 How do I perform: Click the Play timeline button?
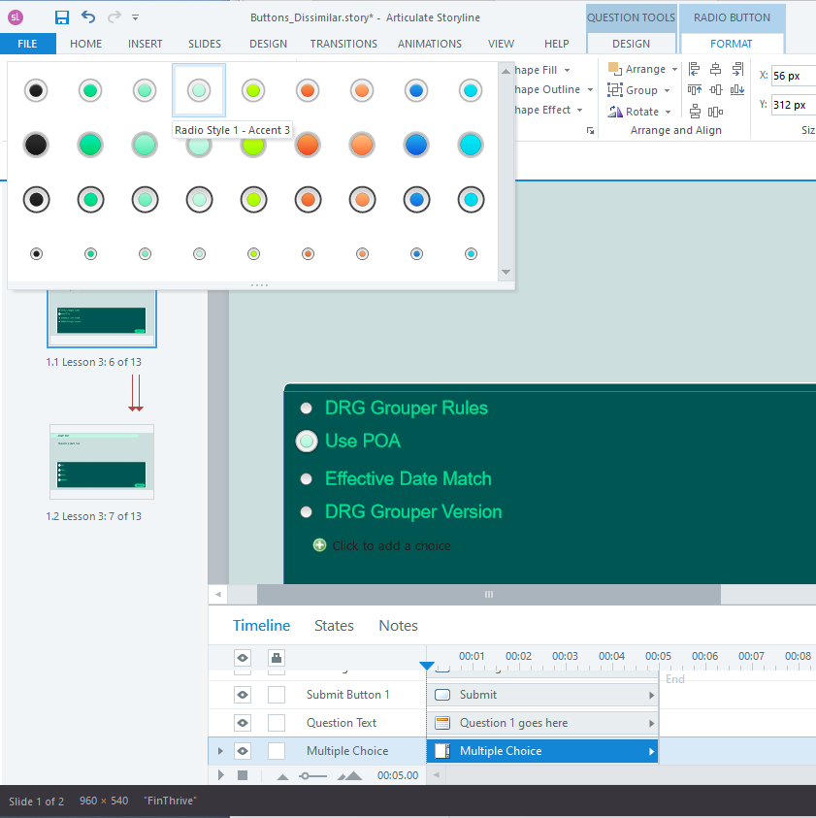click(221, 775)
